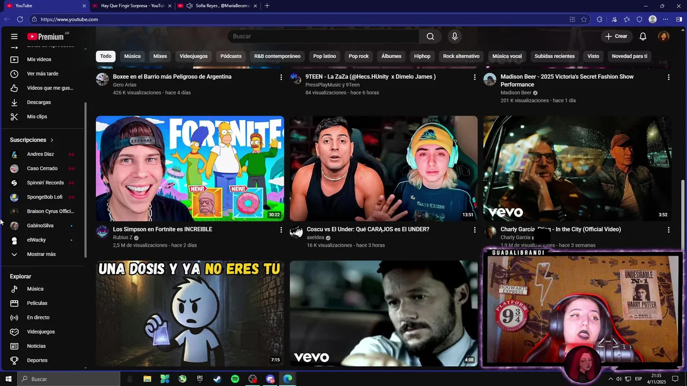Viewport: 687px width, 386px height.
Task: Select the Todo filter chip
Action: pos(106,56)
